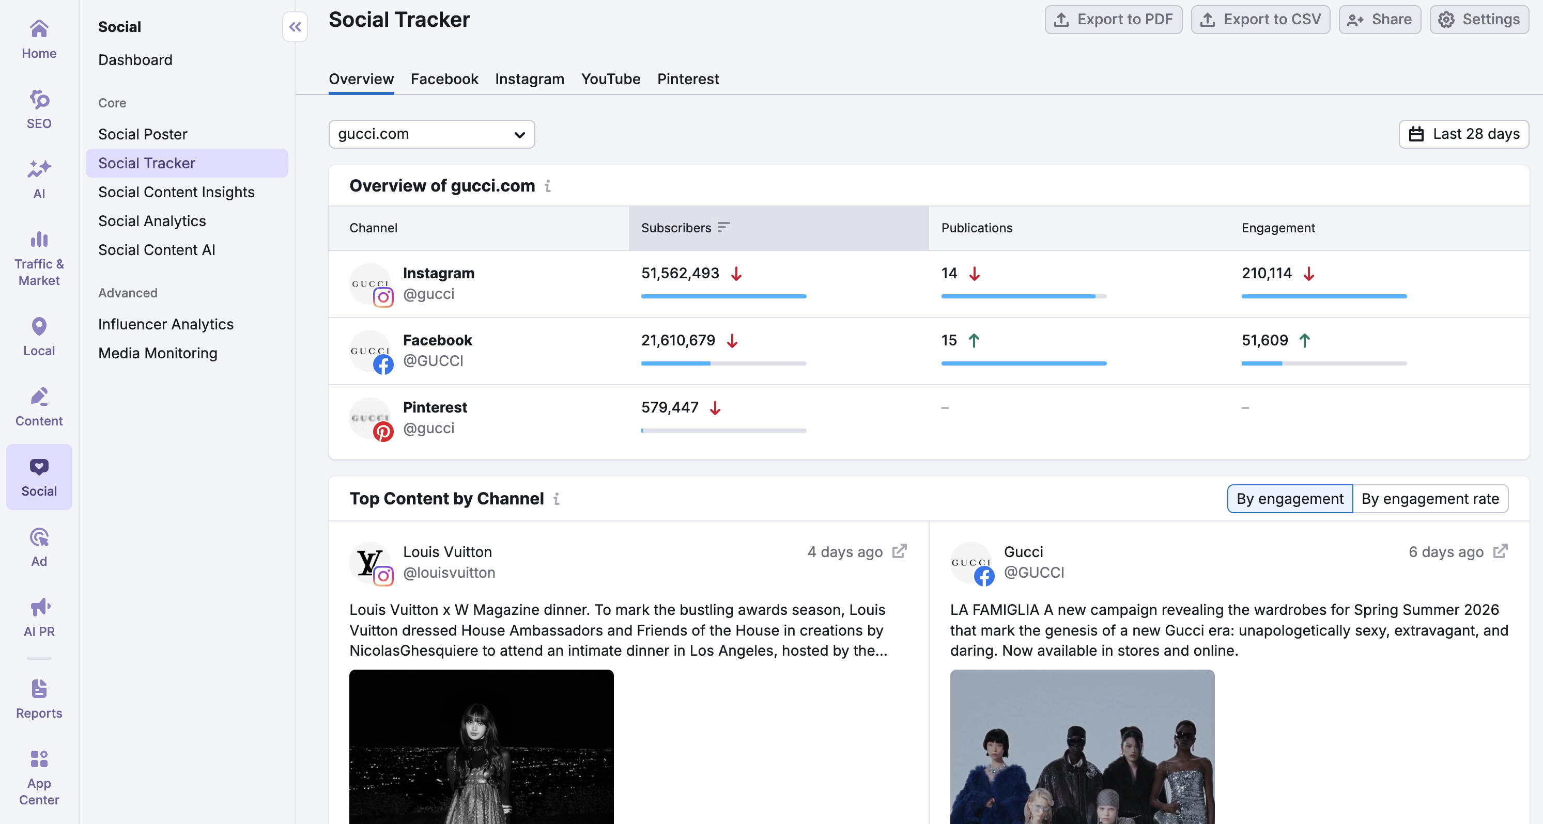Click Instagram subscribers progress bar

(723, 296)
